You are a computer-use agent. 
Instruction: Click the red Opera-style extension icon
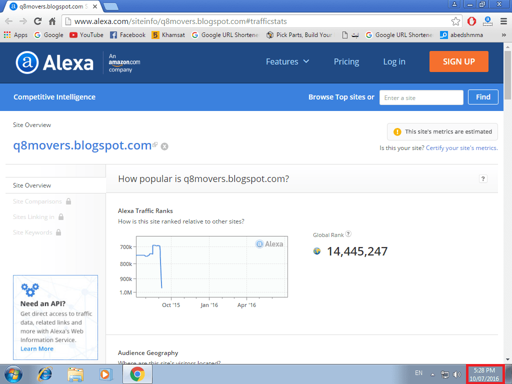click(471, 21)
